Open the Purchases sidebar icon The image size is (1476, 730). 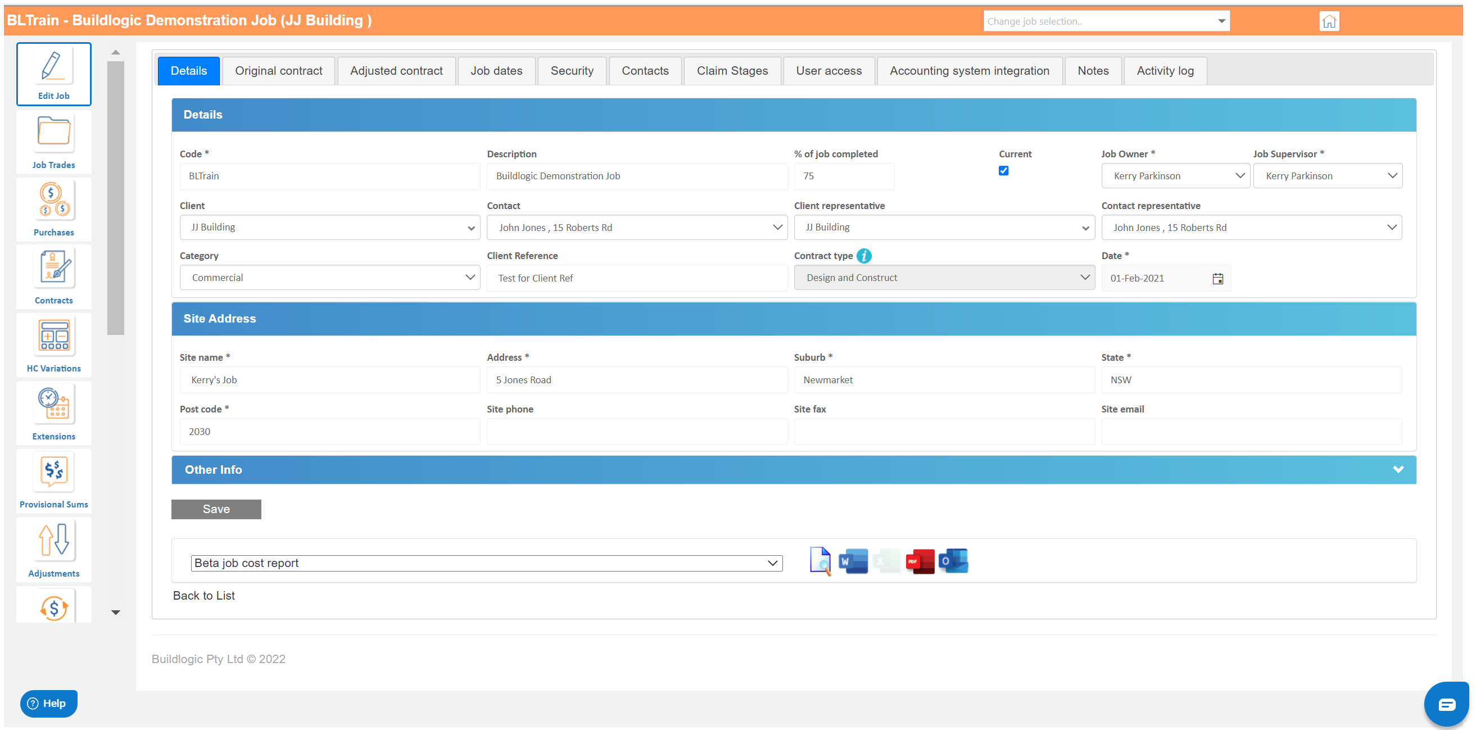pyautogui.click(x=53, y=201)
